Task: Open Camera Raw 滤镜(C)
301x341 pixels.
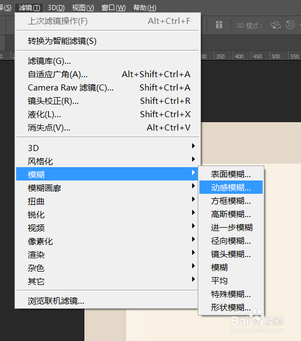Action: coord(108,88)
